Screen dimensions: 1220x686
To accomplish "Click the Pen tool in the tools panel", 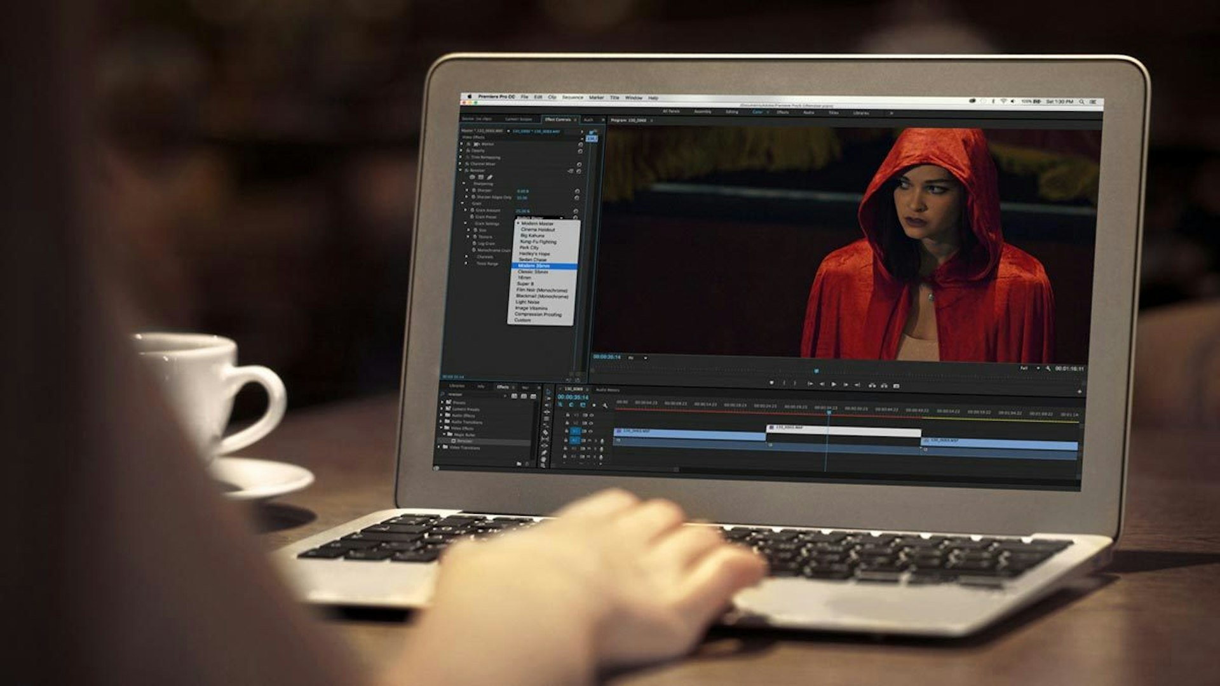I will [544, 452].
